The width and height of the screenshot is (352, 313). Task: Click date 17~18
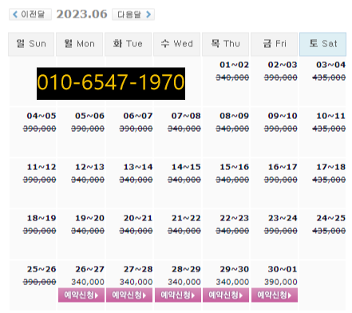tap(330, 167)
